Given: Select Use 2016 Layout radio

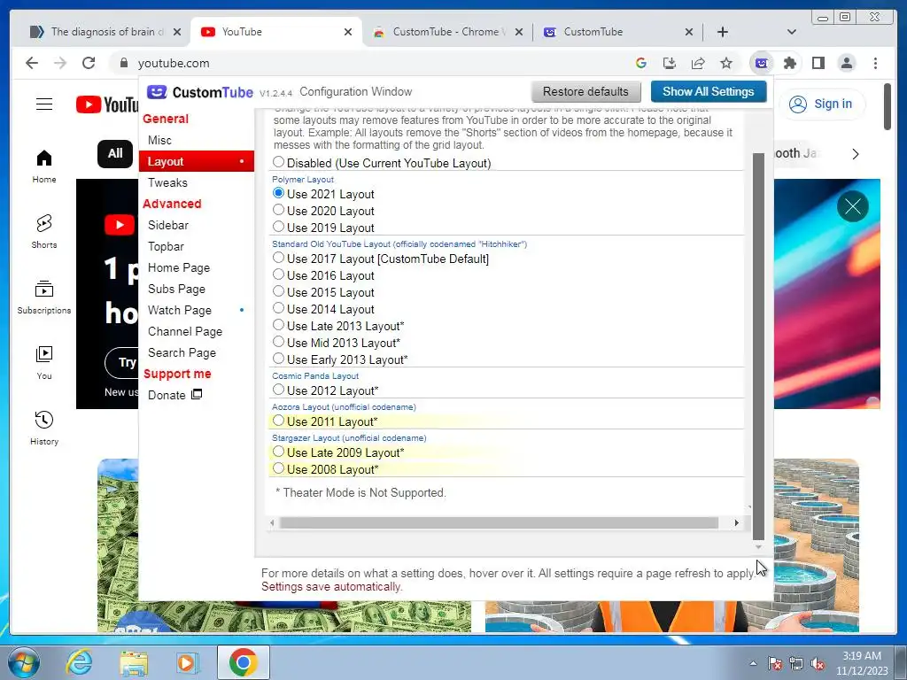Looking at the screenshot, I should [x=278, y=274].
